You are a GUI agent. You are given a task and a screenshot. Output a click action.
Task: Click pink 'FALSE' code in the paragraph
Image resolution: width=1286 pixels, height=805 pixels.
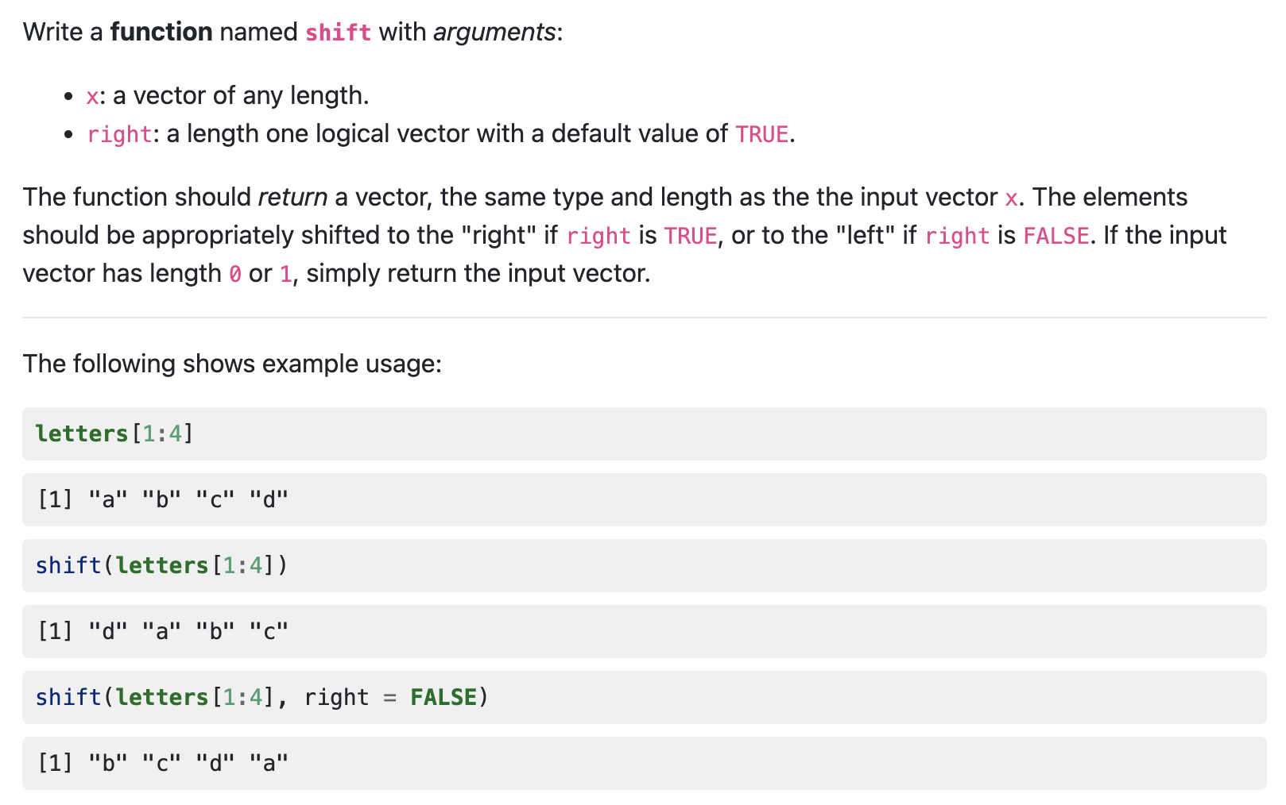coord(1056,236)
